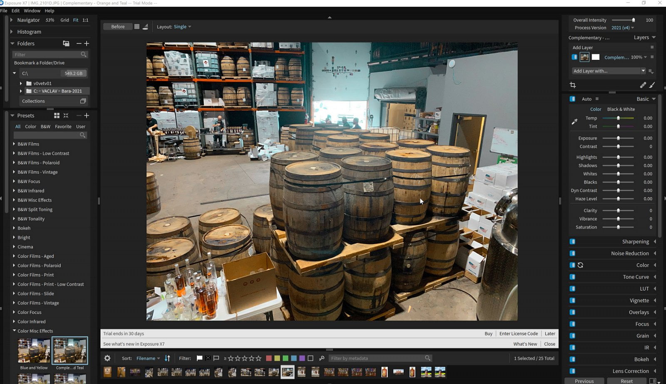The width and height of the screenshot is (666, 384).
Task: Filter by picked white flag
Action: (199, 358)
